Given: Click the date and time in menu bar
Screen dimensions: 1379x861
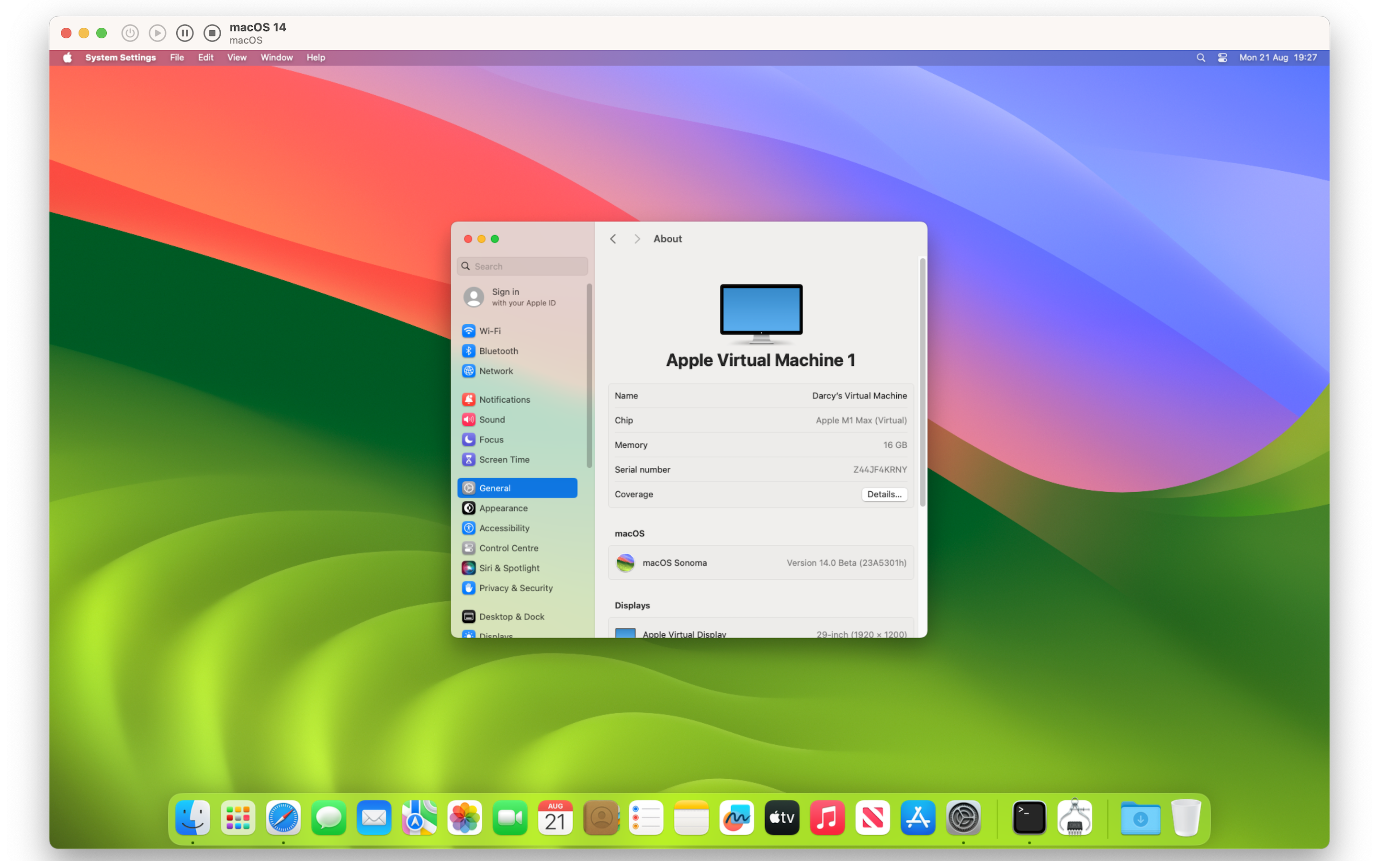Looking at the screenshot, I should [1277, 57].
